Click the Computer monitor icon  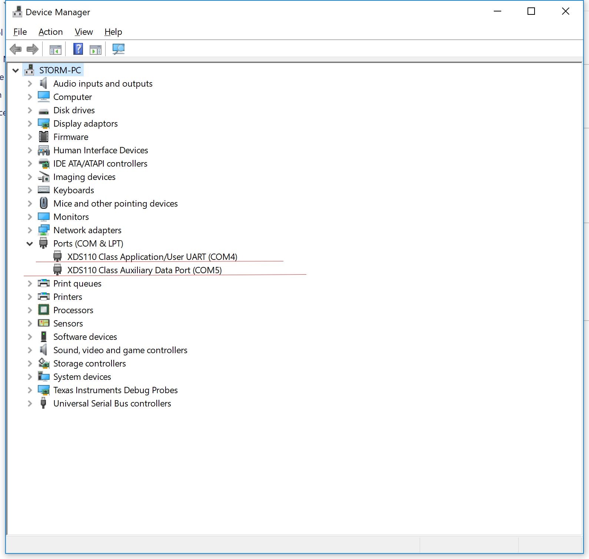click(44, 97)
